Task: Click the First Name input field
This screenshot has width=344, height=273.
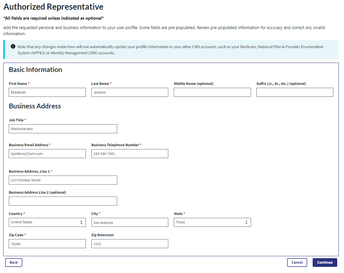Action: (47, 92)
